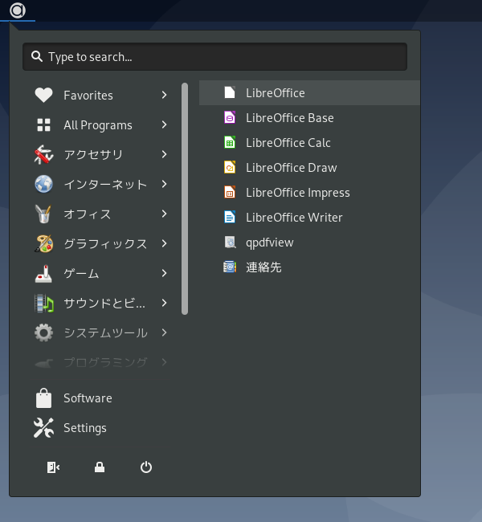Click the log out door icon
This screenshot has width=482, height=522.
(53, 467)
